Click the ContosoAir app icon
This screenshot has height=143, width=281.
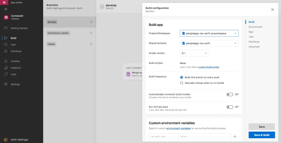pyautogui.click(x=6, y=17)
